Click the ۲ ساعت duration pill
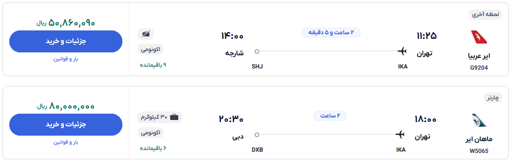 330,116
